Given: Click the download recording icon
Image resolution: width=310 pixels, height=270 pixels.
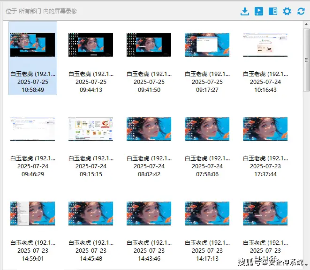Looking at the screenshot, I should (x=244, y=11).
